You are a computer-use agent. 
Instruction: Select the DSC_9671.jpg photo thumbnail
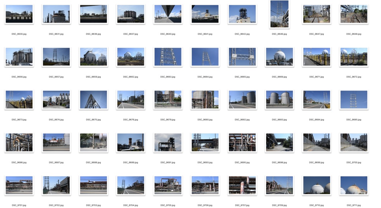click(x=316, y=57)
